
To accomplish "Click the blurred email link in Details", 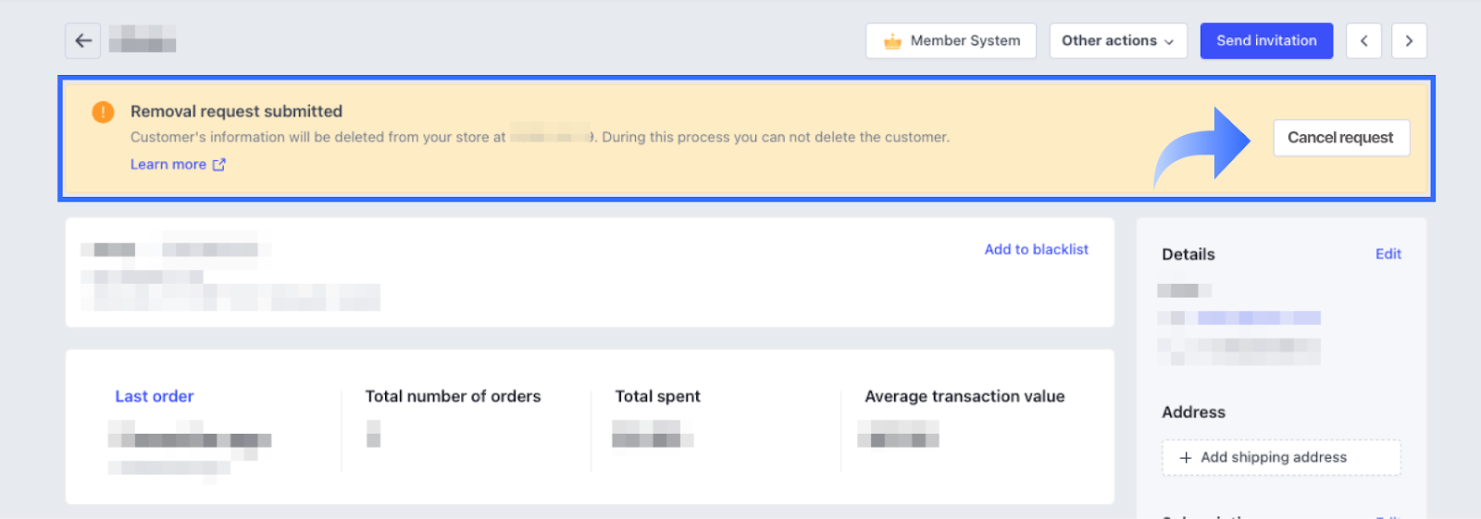I will pyautogui.click(x=1259, y=318).
